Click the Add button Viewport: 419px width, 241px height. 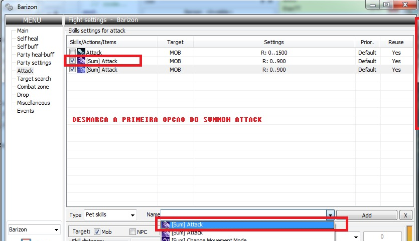pyautogui.click(x=366, y=215)
